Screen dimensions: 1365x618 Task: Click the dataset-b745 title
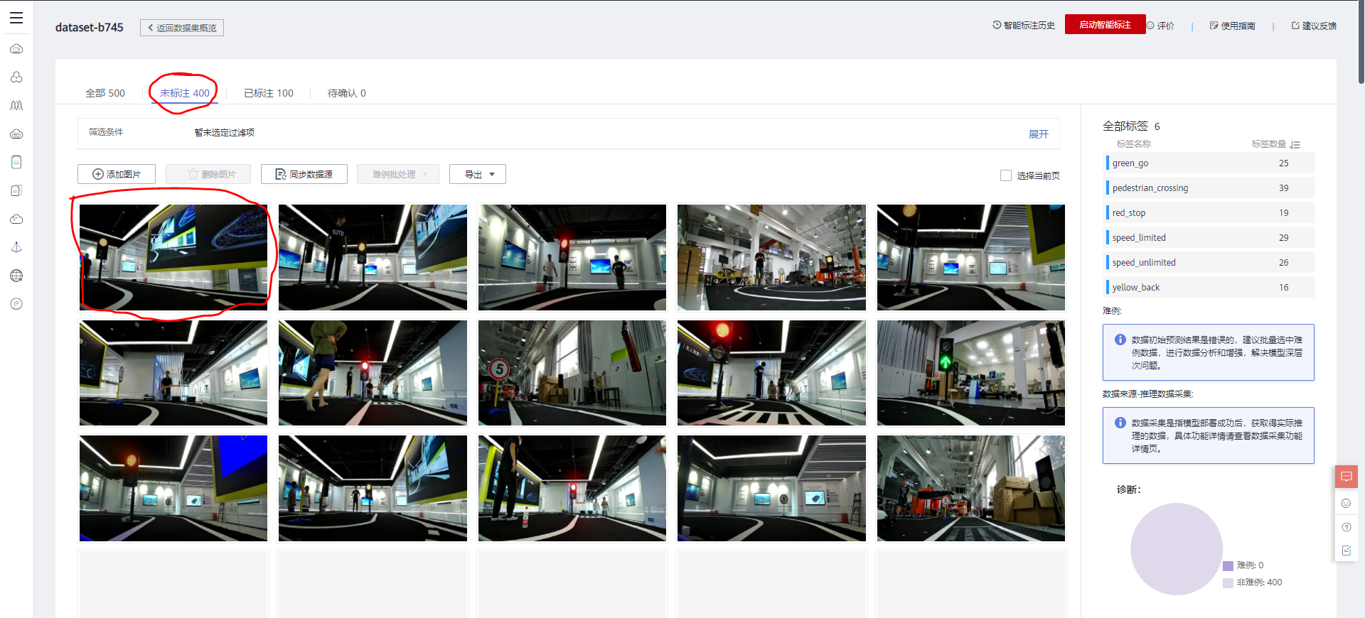[90, 28]
